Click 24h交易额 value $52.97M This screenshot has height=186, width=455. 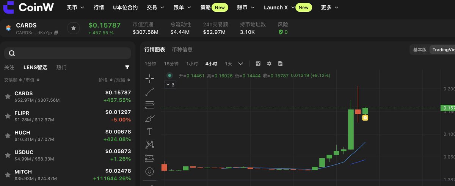tap(214, 32)
